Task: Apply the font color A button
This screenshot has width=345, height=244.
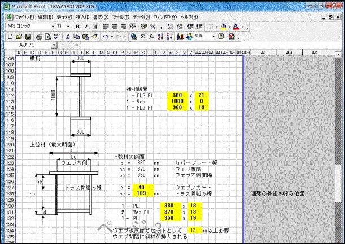Action: coord(236,27)
